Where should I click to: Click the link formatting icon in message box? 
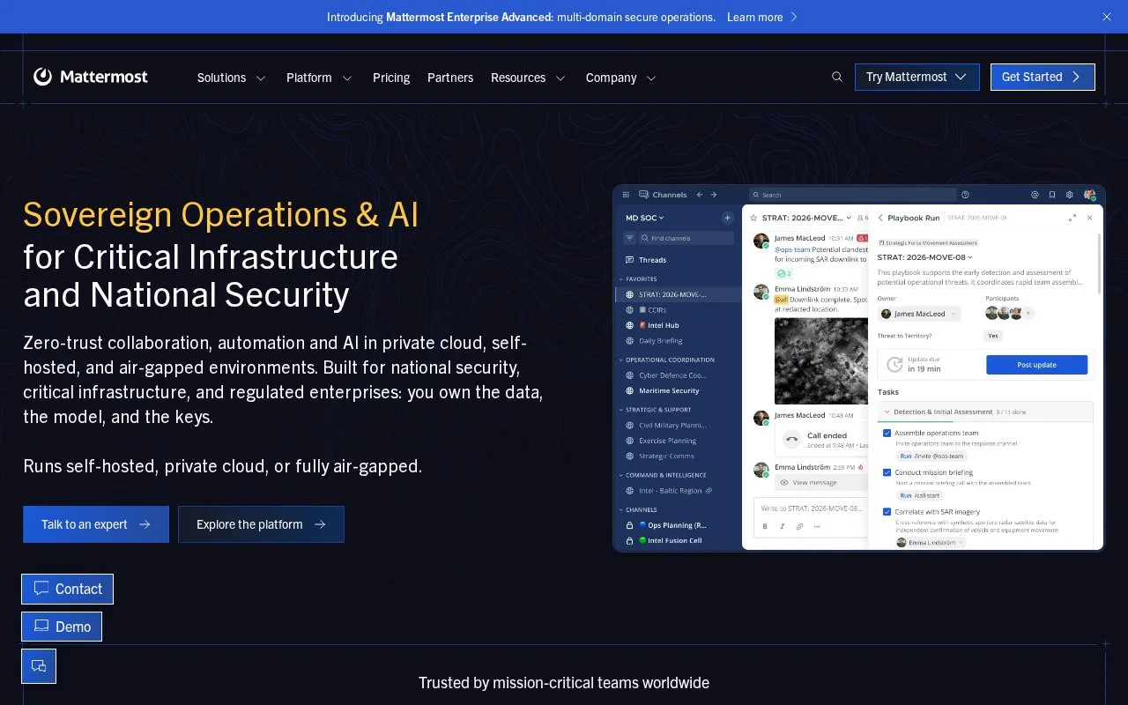pos(799,526)
